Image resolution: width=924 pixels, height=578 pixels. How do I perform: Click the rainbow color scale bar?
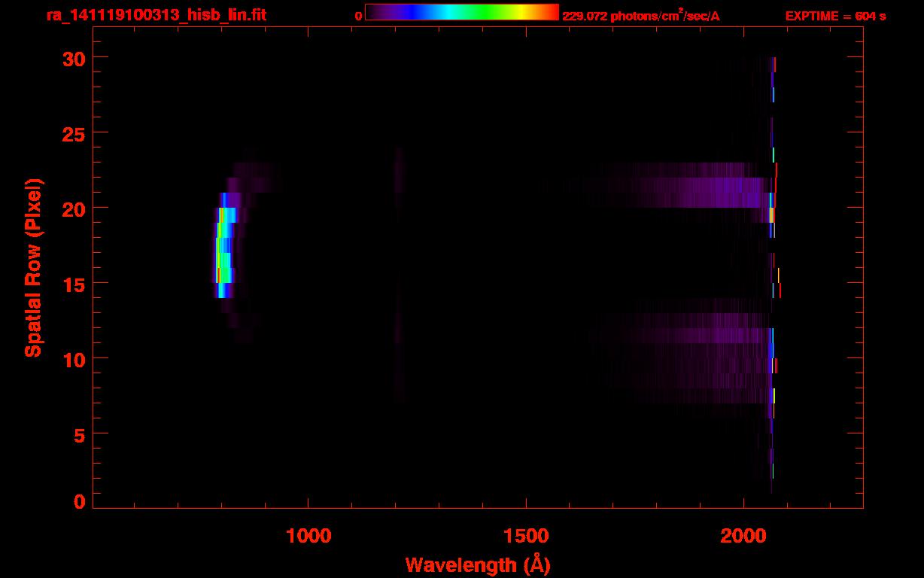click(461, 12)
